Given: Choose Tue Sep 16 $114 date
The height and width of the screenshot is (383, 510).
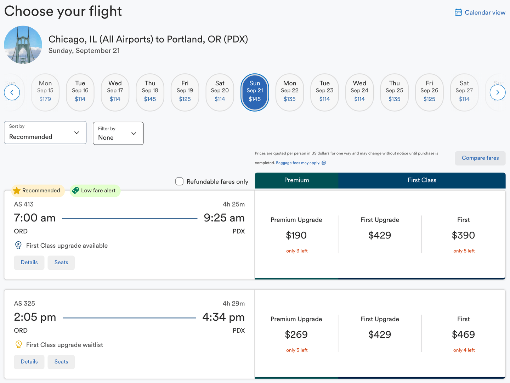Looking at the screenshot, I should (x=80, y=92).
